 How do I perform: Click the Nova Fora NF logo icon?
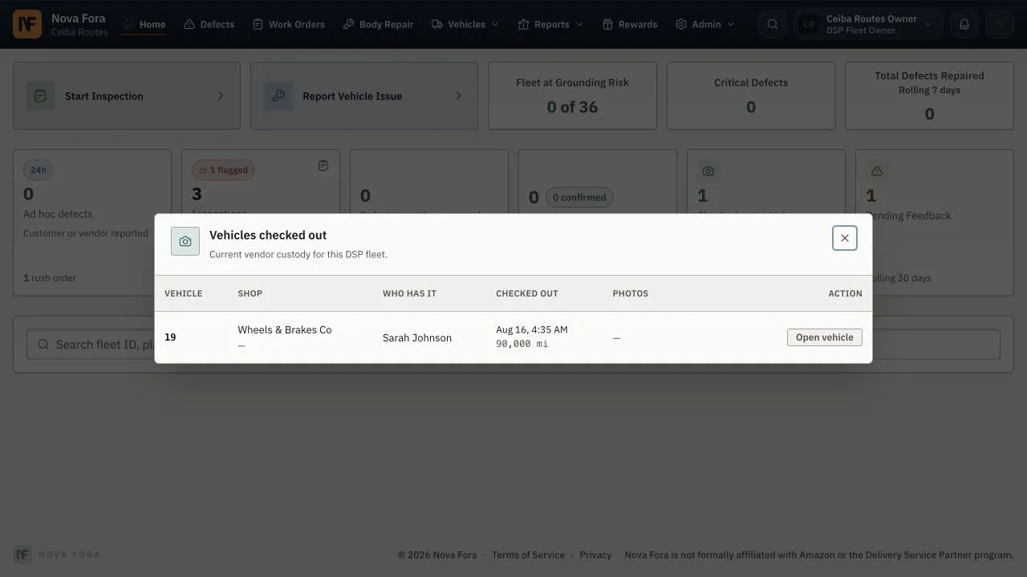click(27, 24)
